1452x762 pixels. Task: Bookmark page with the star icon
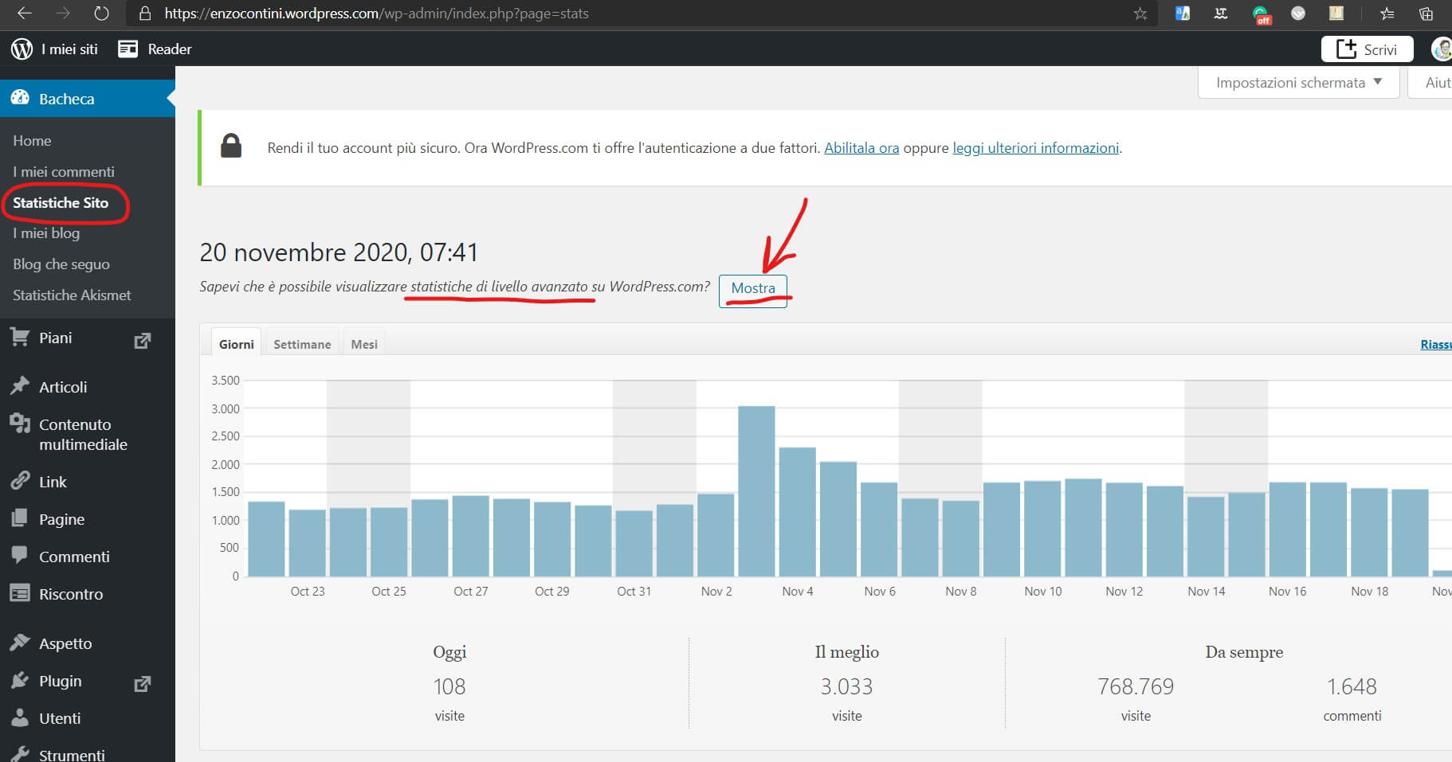[1140, 14]
